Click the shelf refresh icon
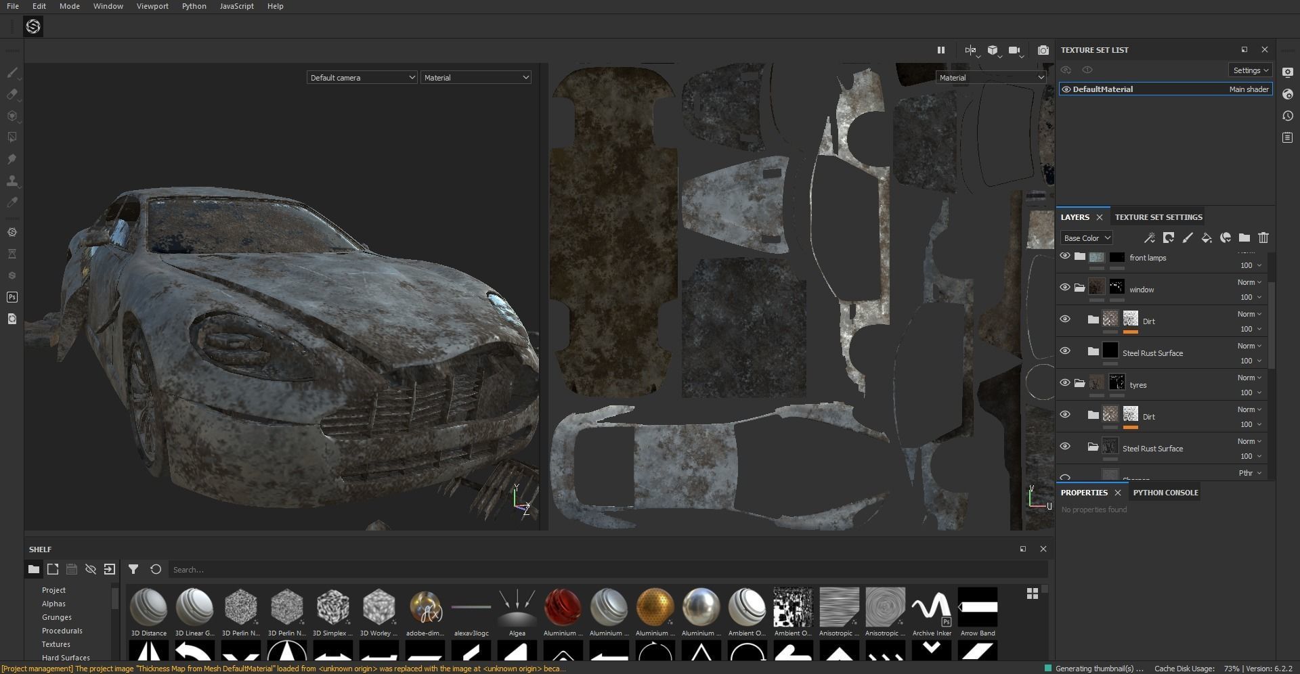Screen dimensions: 1300x674 (x=156, y=569)
